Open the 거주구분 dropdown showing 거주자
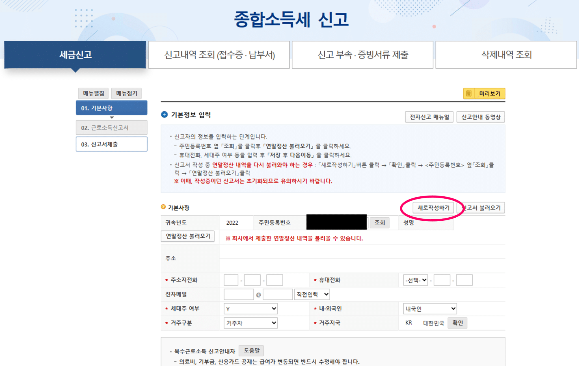 (x=250, y=323)
